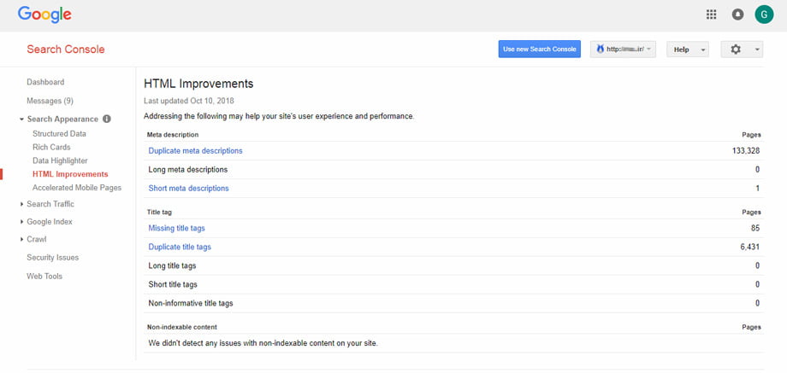The image size is (787, 373).
Task: Select HTML Improvements in the sidebar
Action: pos(70,174)
